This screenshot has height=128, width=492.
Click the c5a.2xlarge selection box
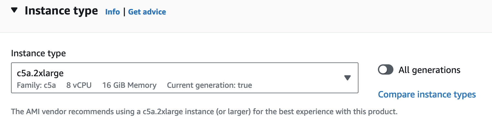coord(185,78)
